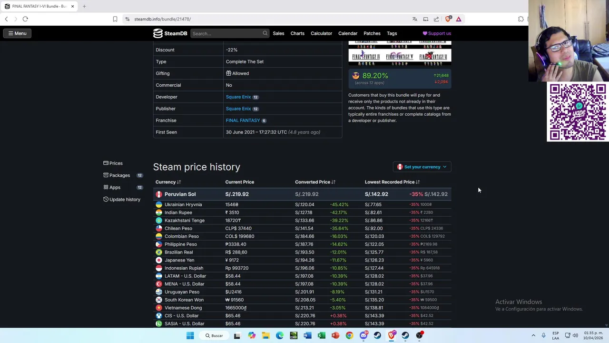The width and height of the screenshot is (609, 343).
Task: Select the Indian Rupee row
Action: (302, 212)
